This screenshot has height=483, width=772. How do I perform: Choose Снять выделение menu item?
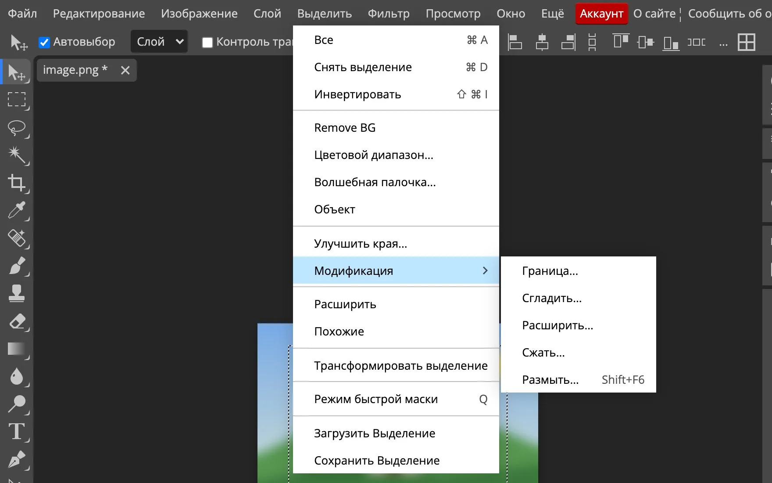[396, 67]
